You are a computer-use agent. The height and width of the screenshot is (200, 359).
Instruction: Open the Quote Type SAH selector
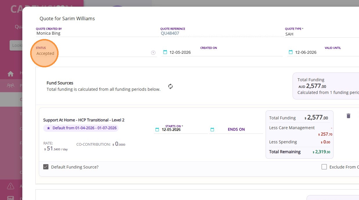tap(322, 34)
